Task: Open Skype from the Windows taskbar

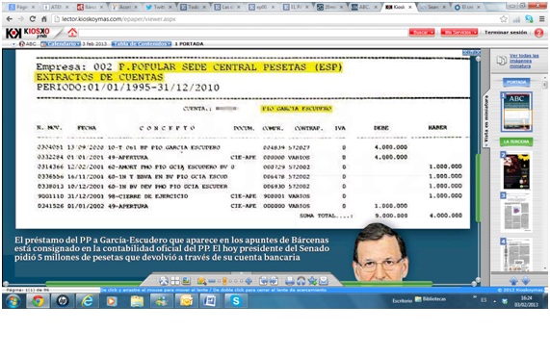Action: (x=236, y=301)
